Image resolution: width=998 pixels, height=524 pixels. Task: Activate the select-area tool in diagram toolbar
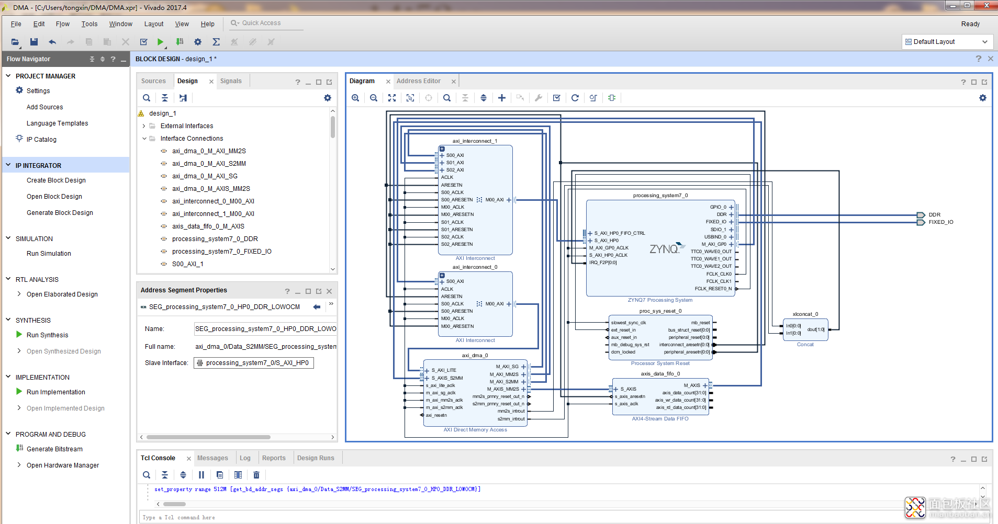pos(410,98)
